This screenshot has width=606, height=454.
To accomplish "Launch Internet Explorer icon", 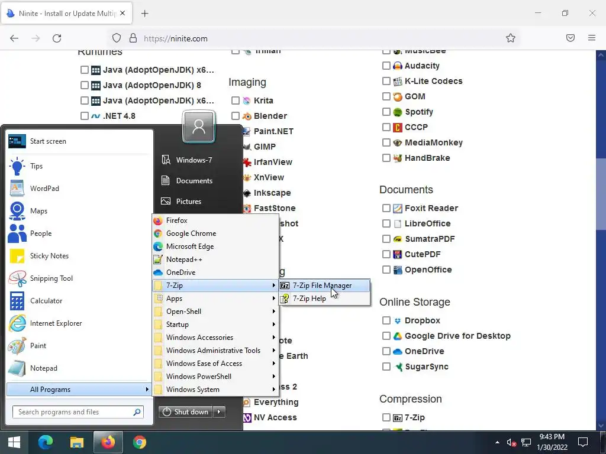I will coord(17,323).
